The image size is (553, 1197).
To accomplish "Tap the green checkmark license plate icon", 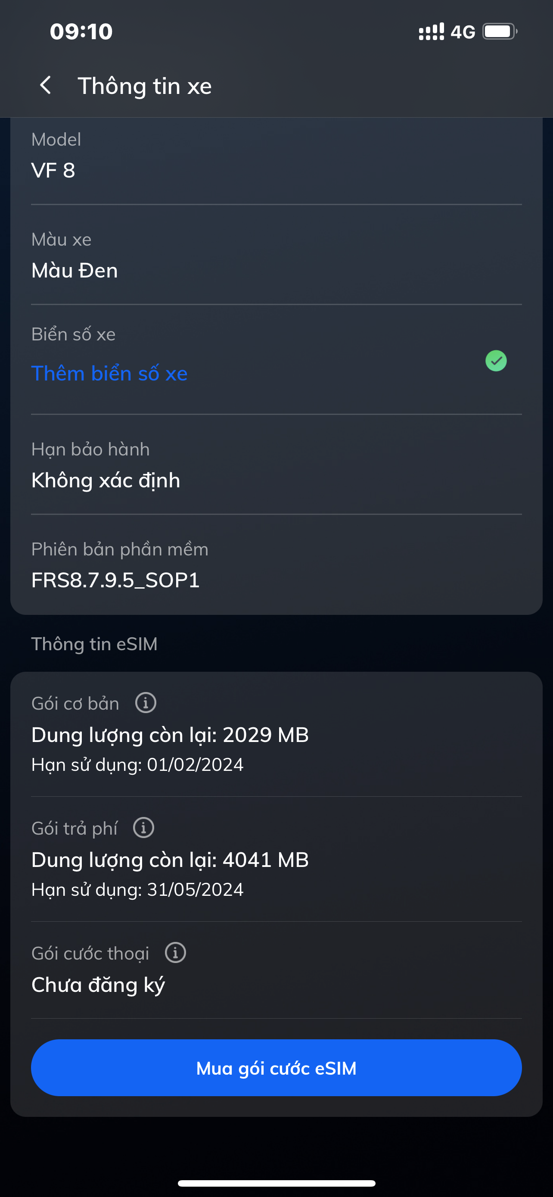I will [x=496, y=361].
